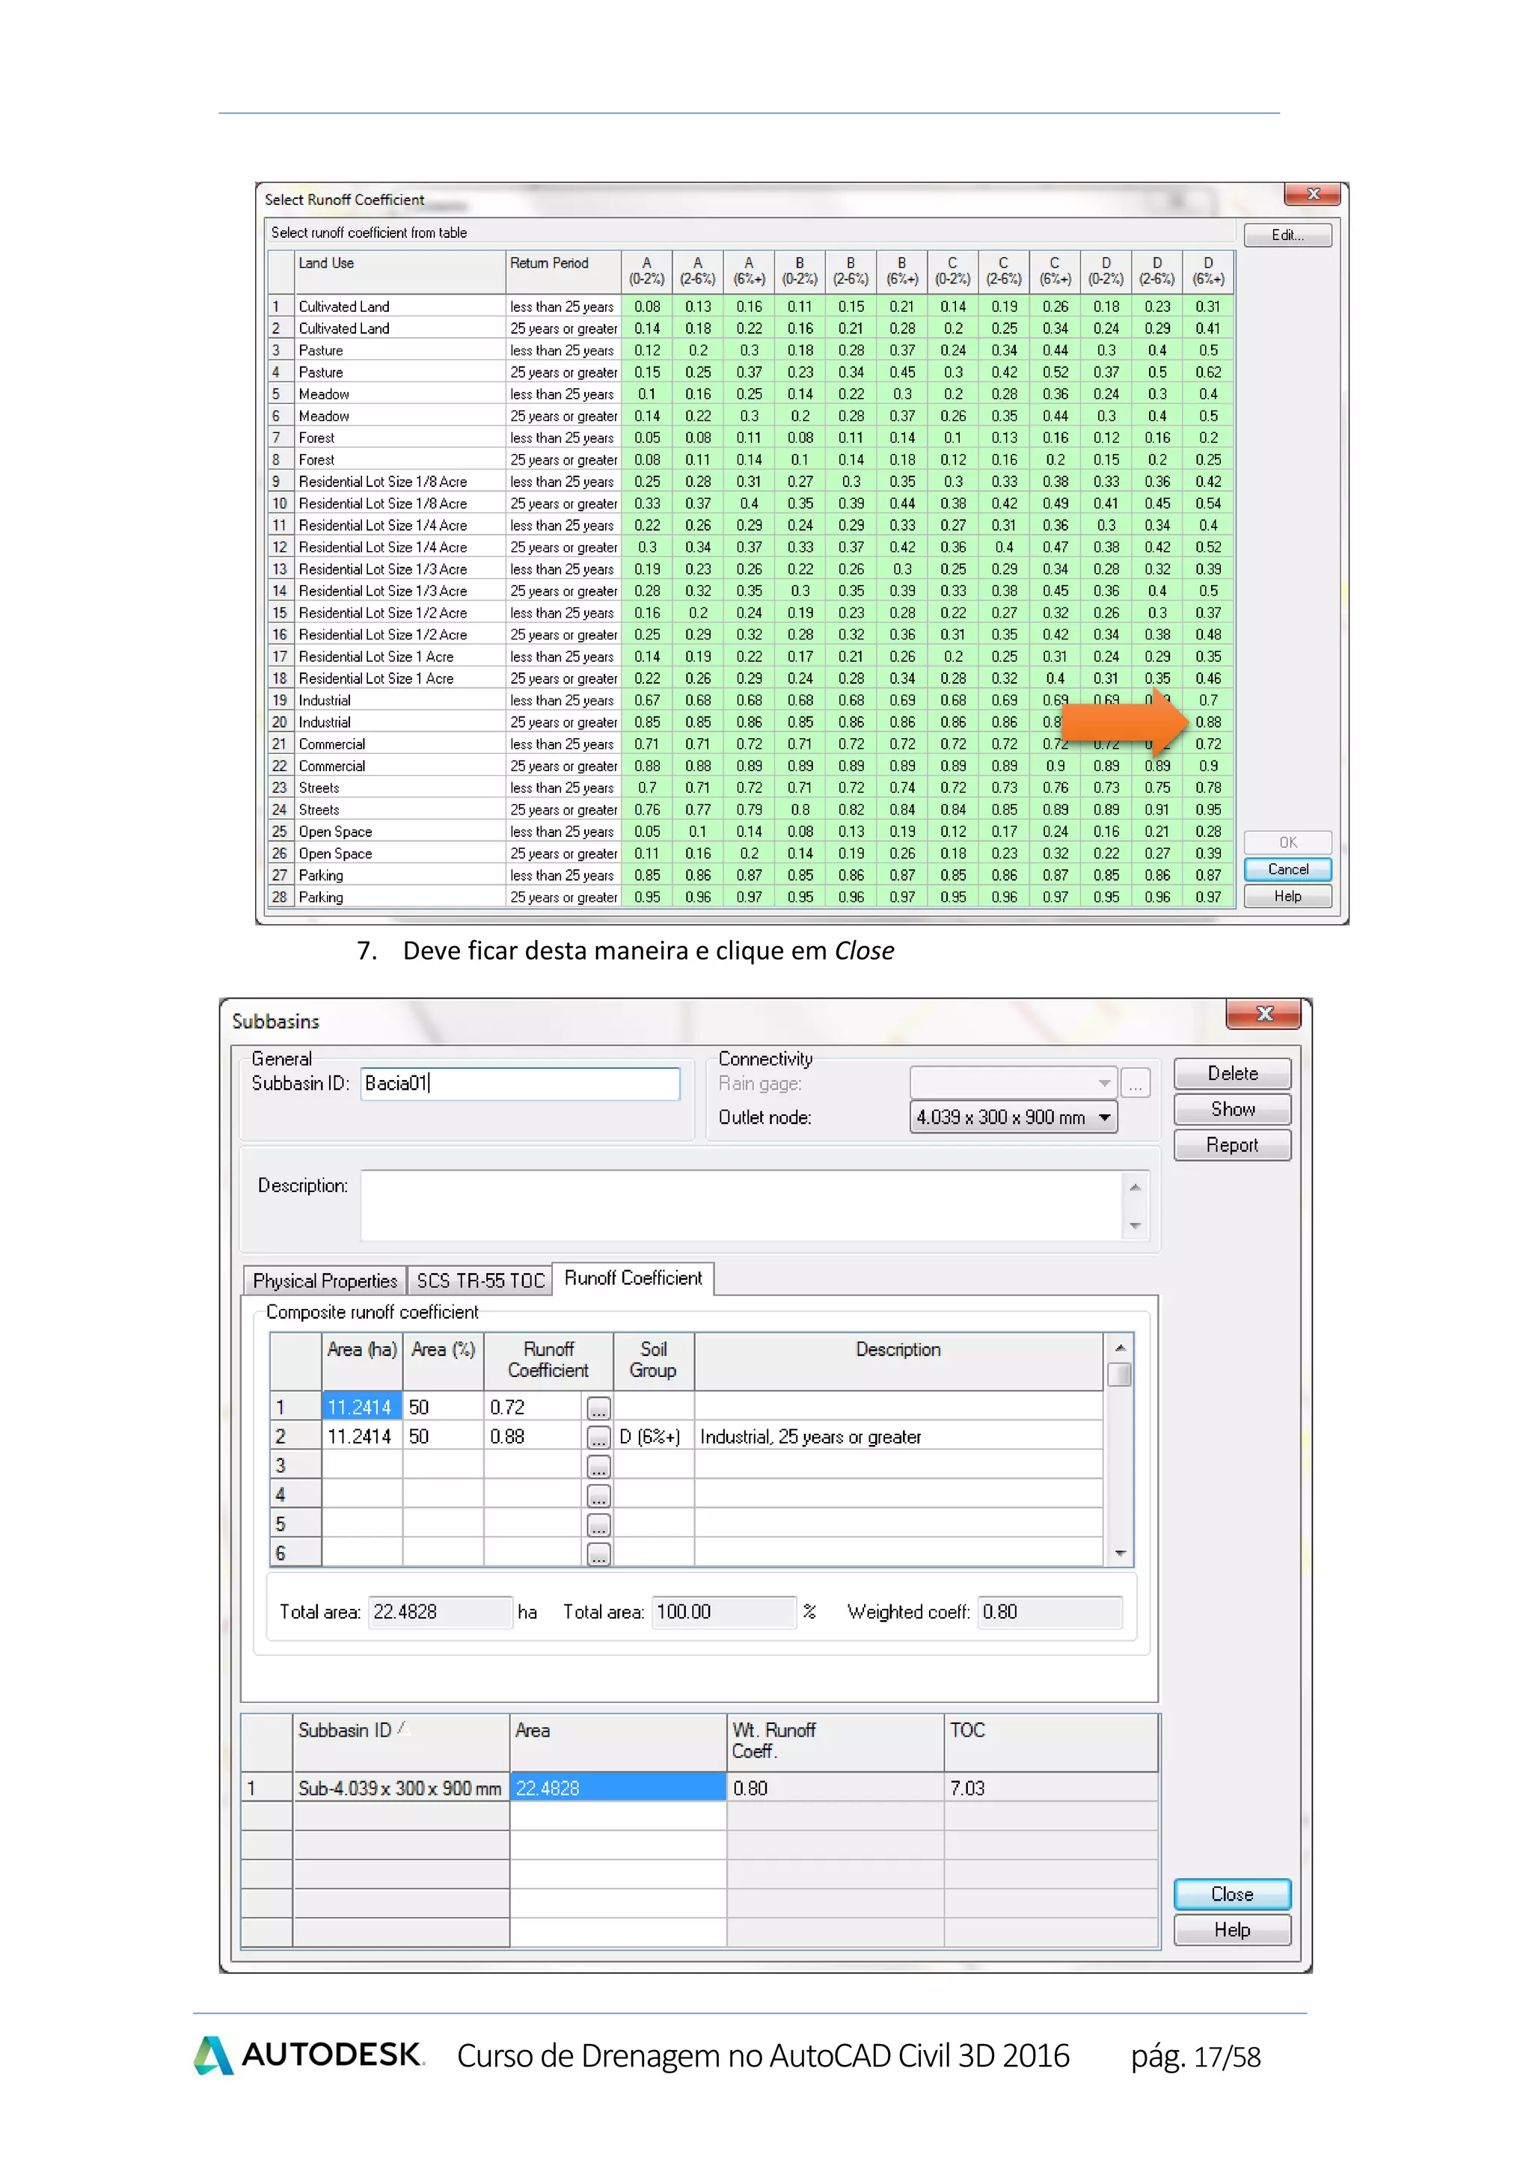Select row 24 Streets land use
Viewport: 1532px width, 2166px height.
point(750,809)
